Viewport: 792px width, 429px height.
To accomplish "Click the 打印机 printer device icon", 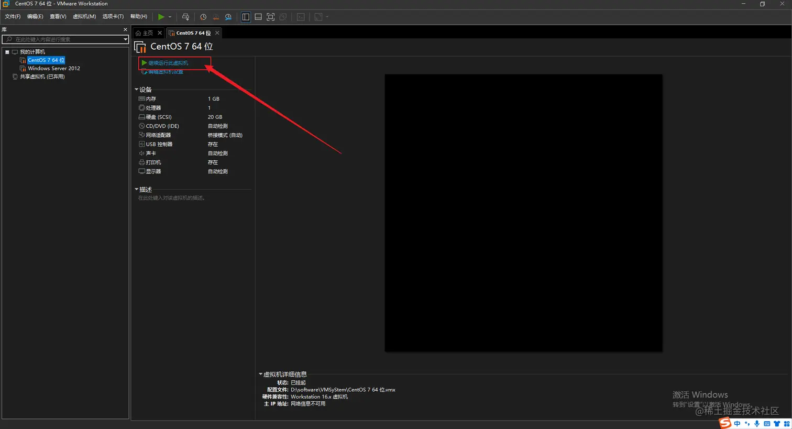I will coord(141,162).
